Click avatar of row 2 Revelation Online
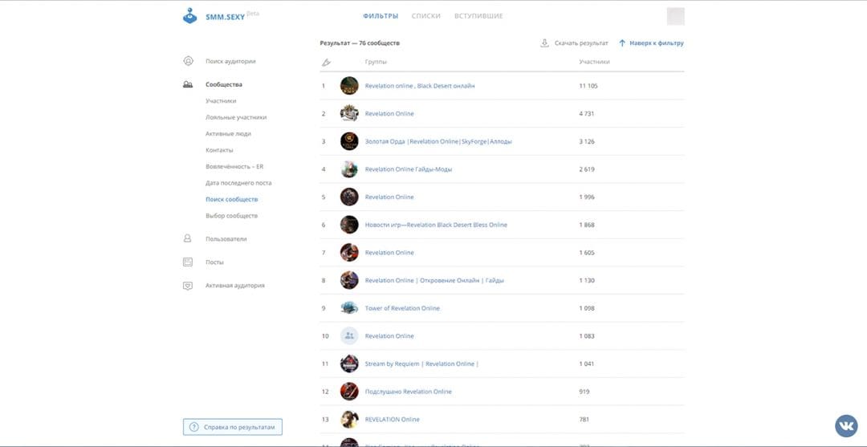867x447 pixels. [349, 113]
